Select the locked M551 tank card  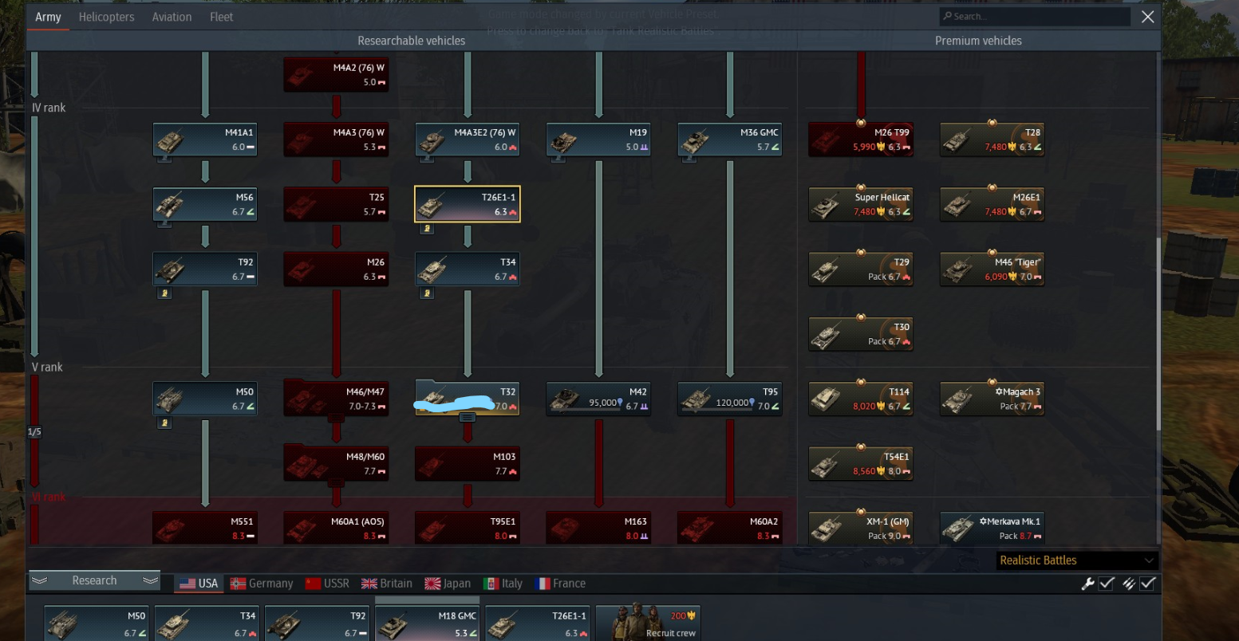click(205, 528)
